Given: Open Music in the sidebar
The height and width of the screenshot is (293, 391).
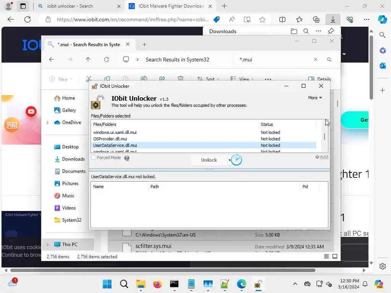Looking at the screenshot, I should [x=64, y=196].
